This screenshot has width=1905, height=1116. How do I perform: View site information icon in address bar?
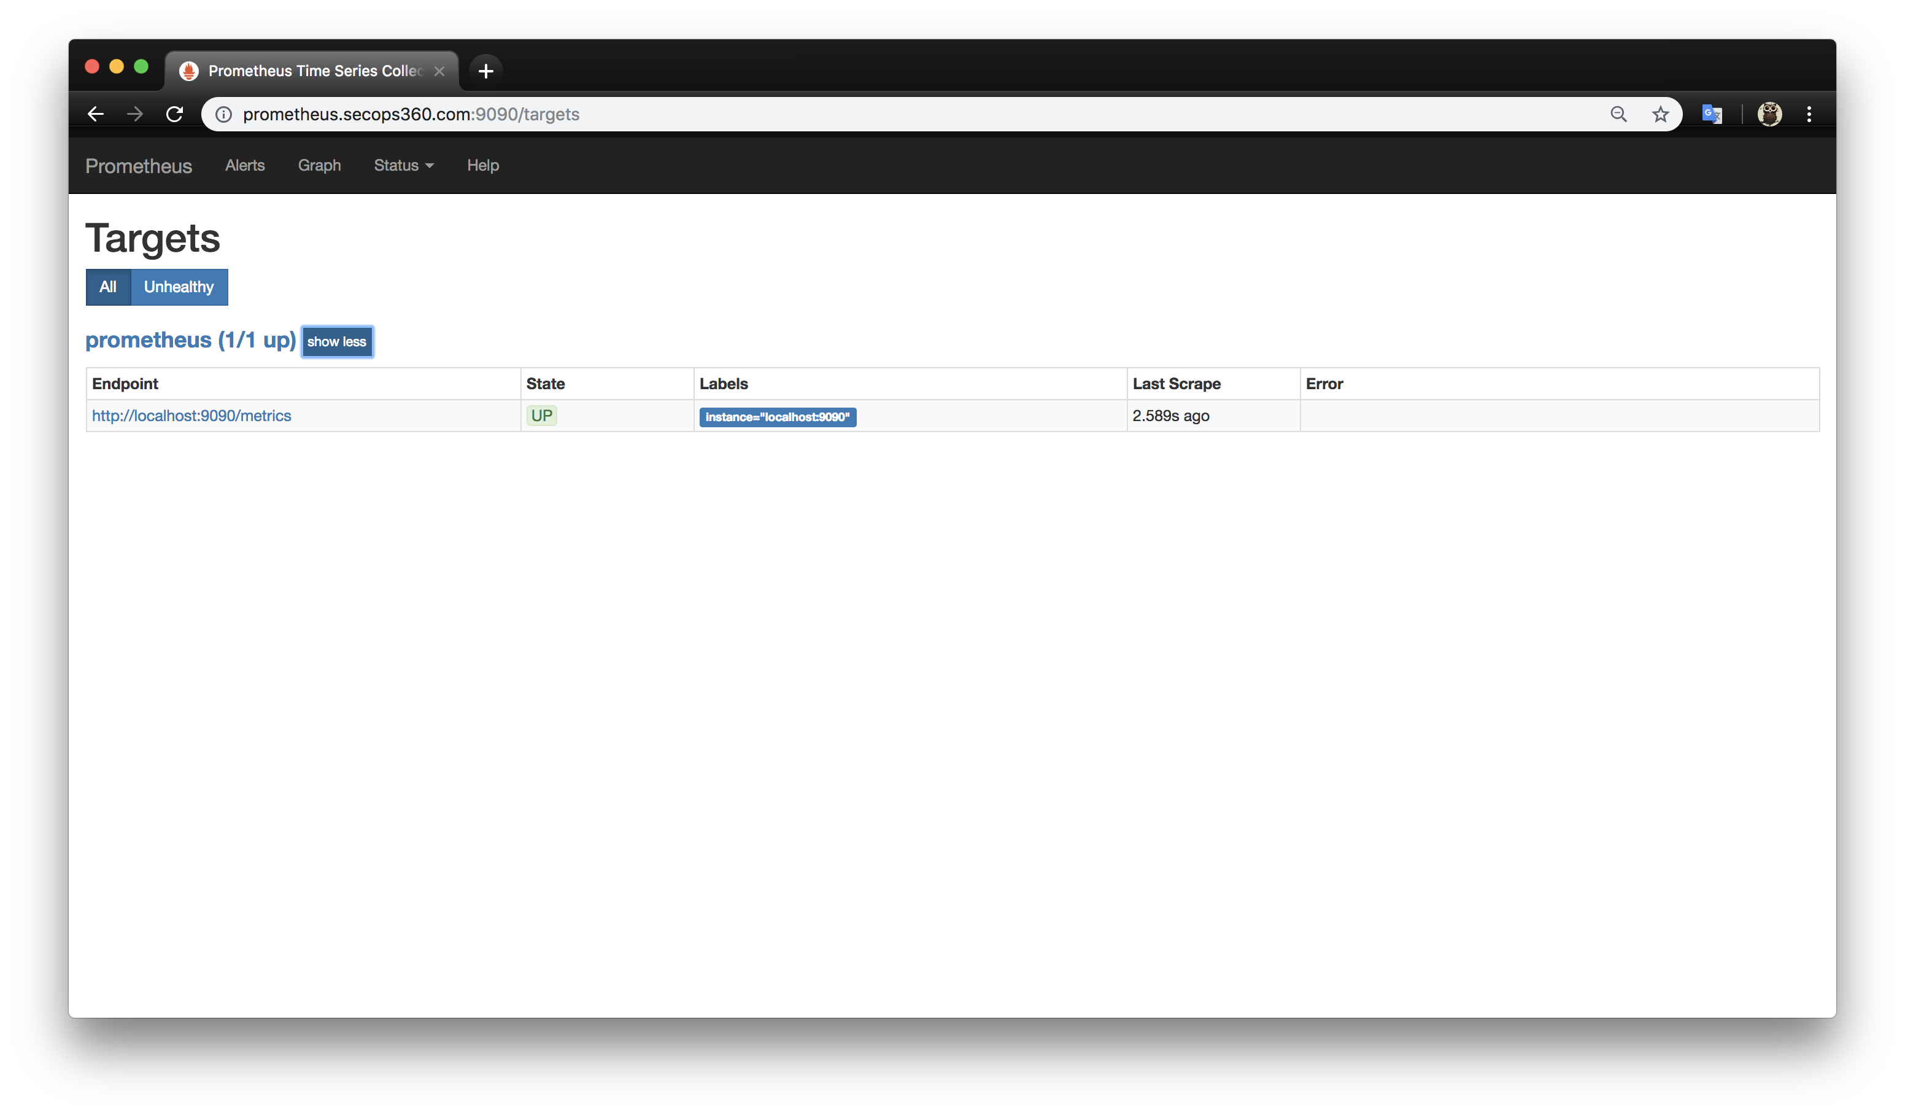(x=224, y=114)
